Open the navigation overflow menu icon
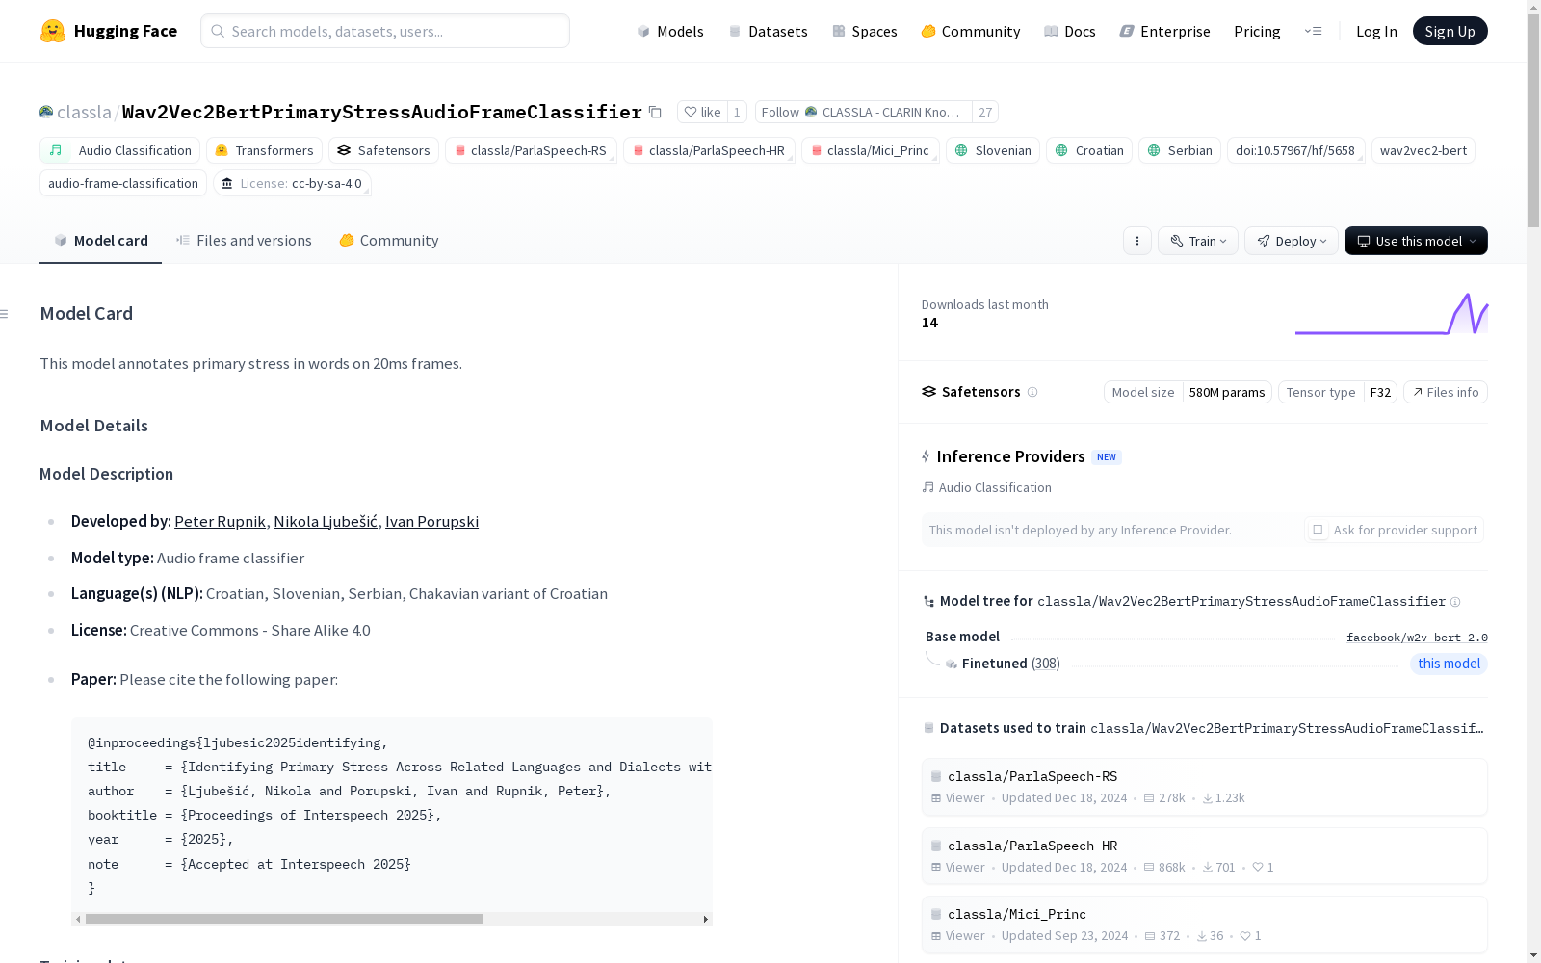Viewport: 1541px width, 963px height. (1313, 31)
